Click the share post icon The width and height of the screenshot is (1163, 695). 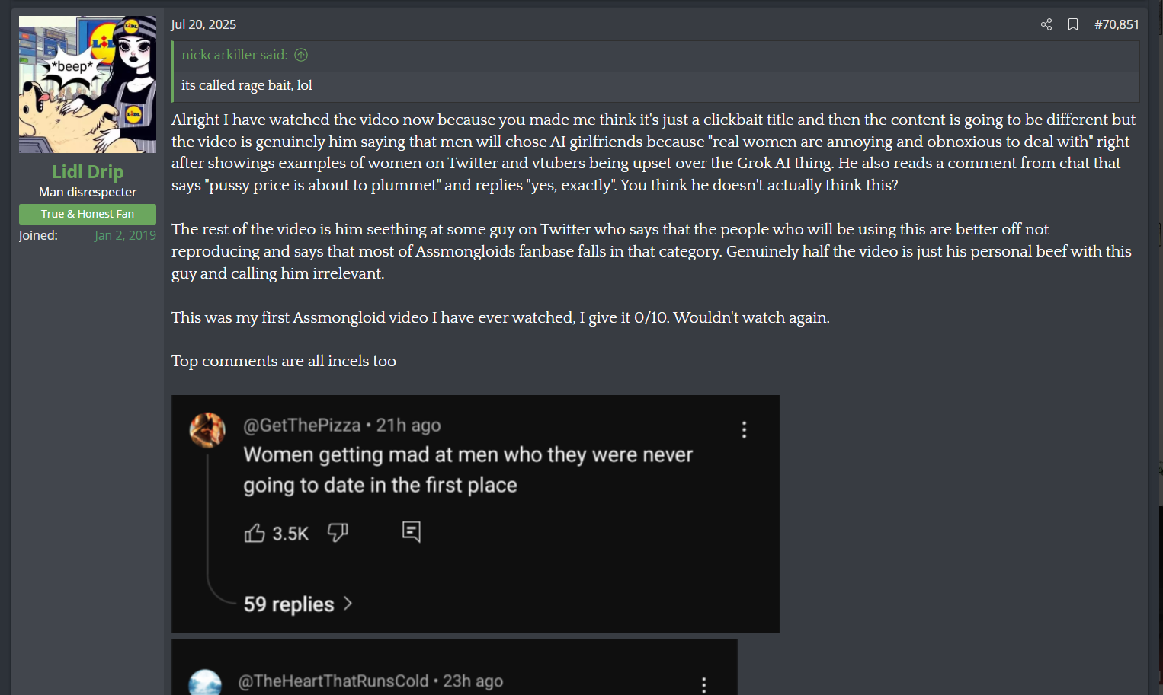(1046, 24)
